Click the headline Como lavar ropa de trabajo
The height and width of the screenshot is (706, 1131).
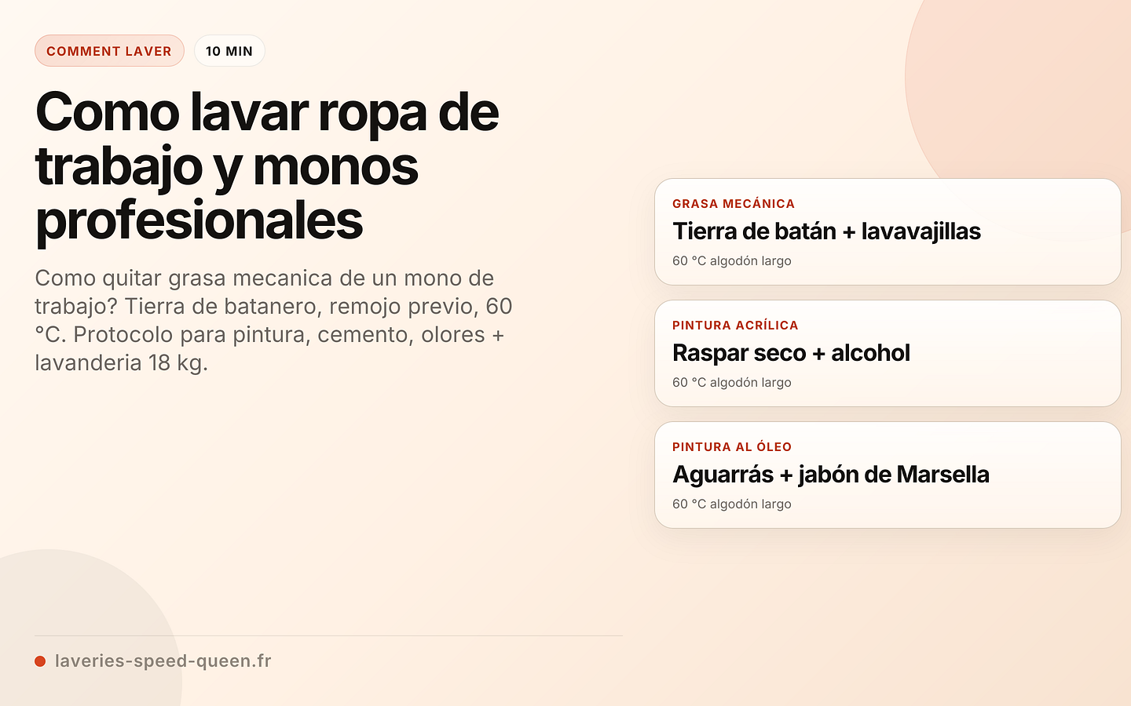267,166
